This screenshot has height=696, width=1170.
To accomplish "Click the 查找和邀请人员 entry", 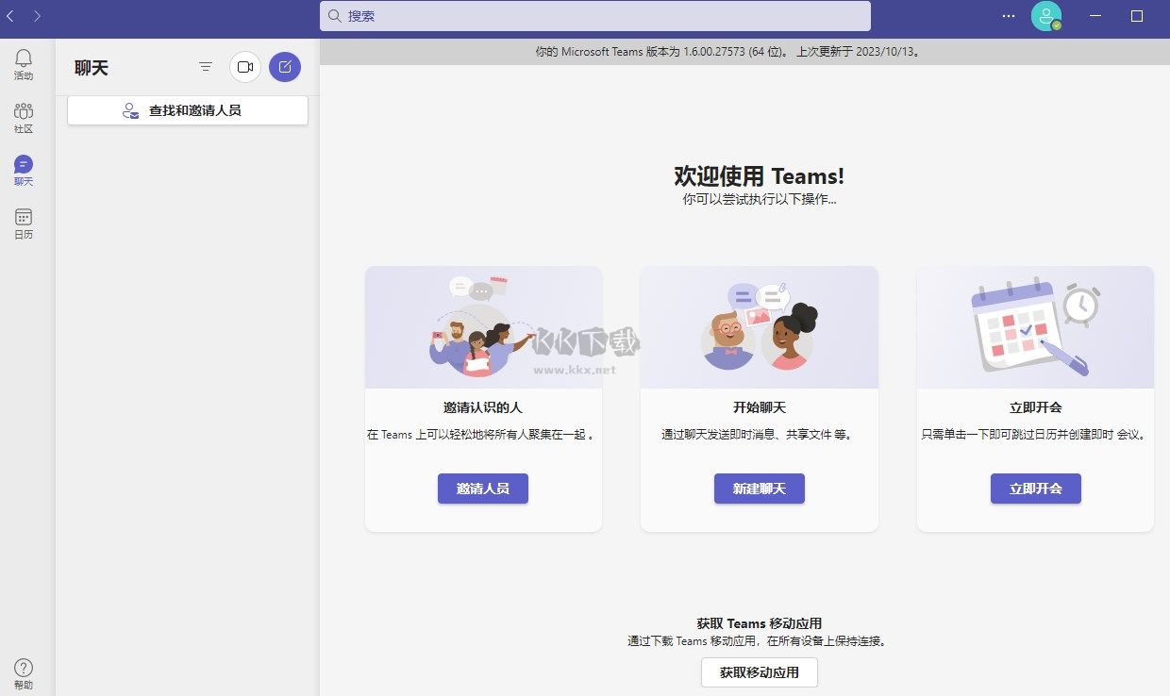I will pyautogui.click(x=187, y=110).
